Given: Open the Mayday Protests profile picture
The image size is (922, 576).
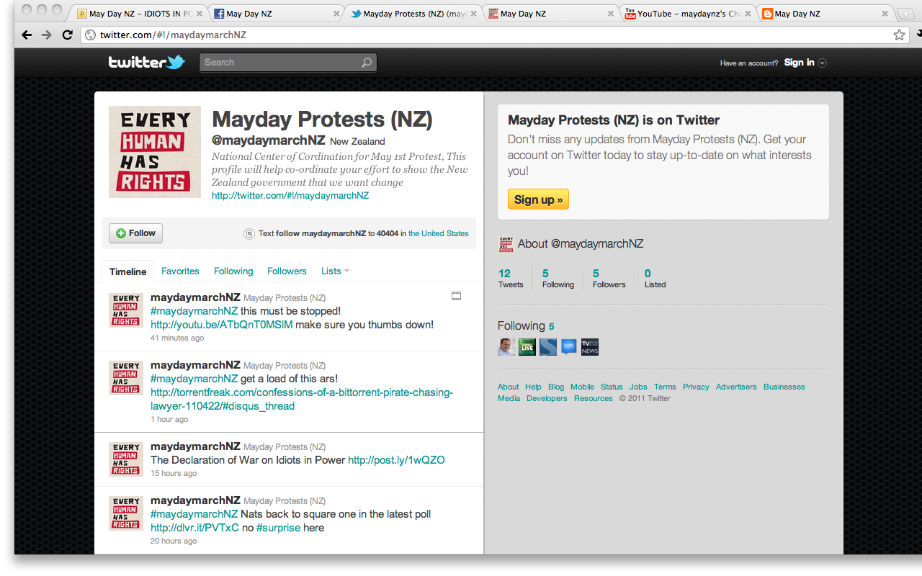Looking at the screenshot, I should (x=155, y=152).
